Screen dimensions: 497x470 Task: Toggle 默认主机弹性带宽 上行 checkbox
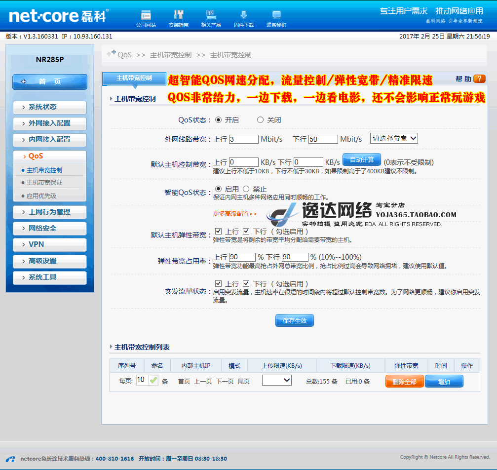218,231
